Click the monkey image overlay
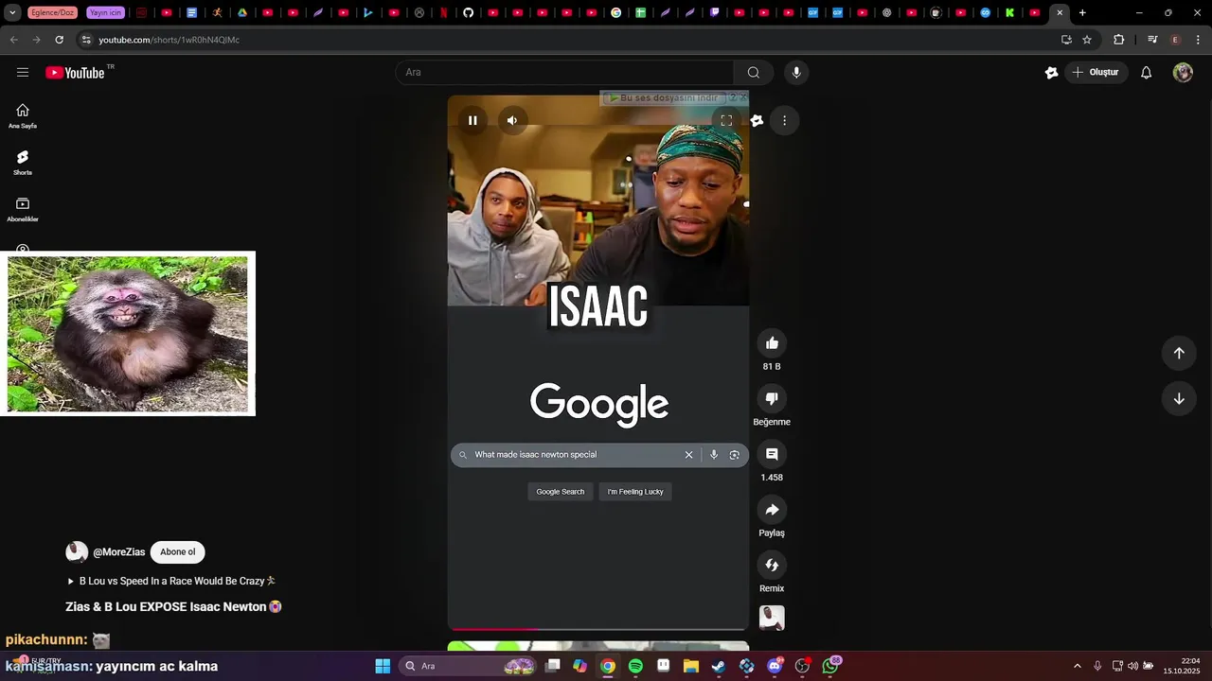Screen dimensions: 1212x681 click(x=128, y=334)
